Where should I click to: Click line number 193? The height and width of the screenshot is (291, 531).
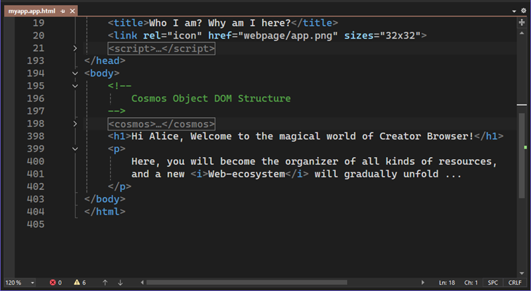tap(36, 61)
